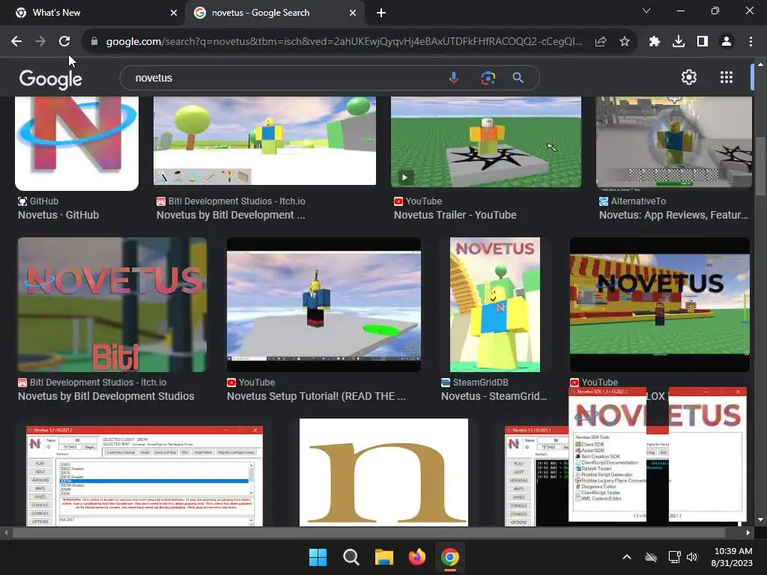Image resolution: width=767 pixels, height=575 pixels.
Task: Open the Novetus - SteamGrid... link
Action: click(x=494, y=396)
